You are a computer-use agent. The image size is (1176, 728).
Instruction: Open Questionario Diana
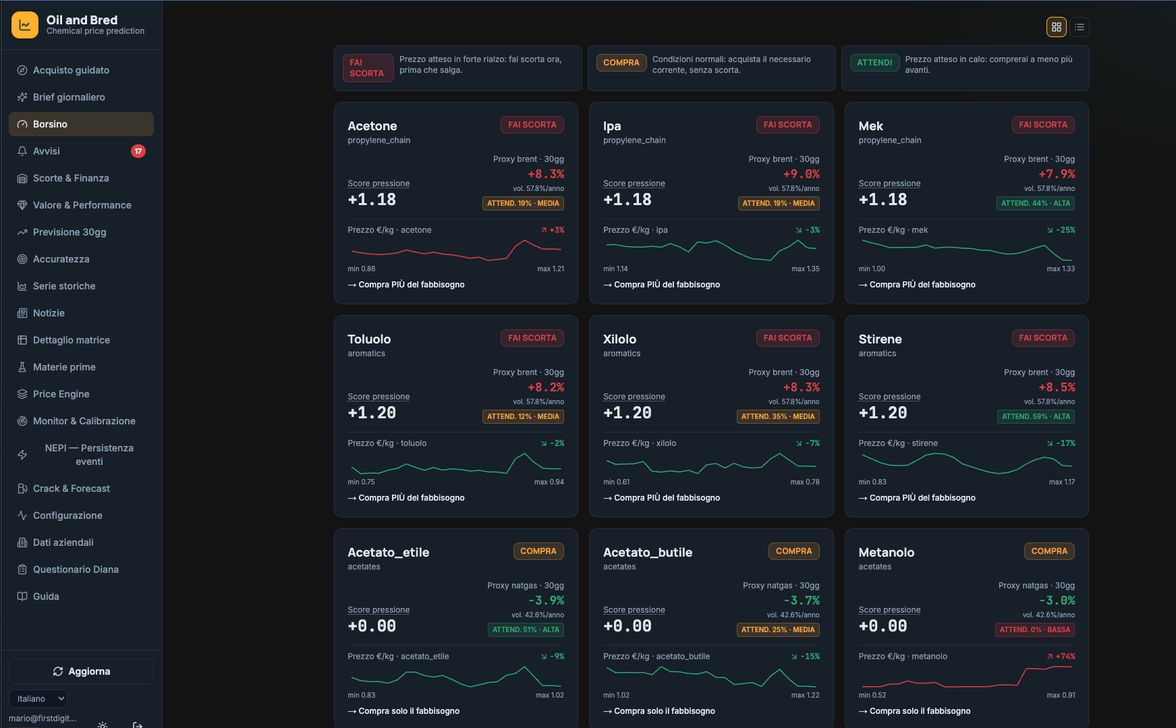81,569
